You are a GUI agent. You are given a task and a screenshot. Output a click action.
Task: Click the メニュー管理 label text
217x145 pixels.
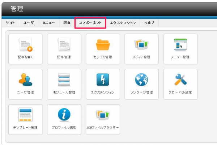pos(180,57)
